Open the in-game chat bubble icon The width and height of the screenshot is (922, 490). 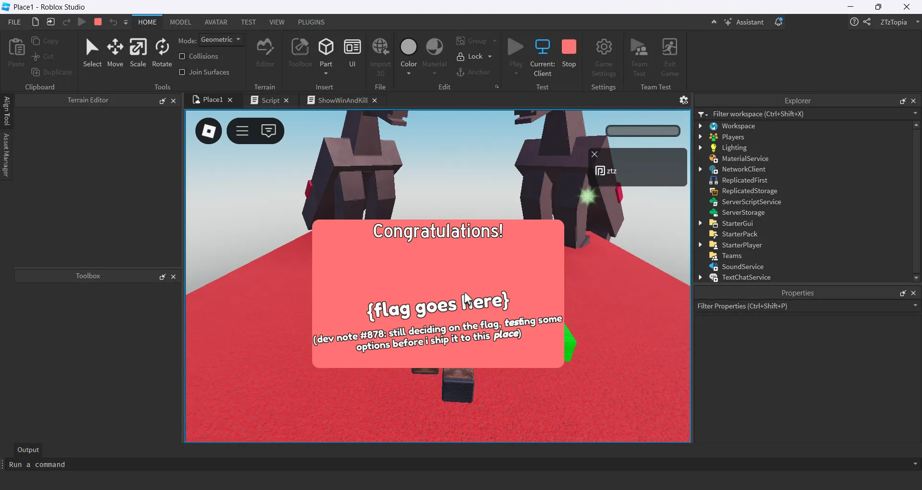[268, 131]
